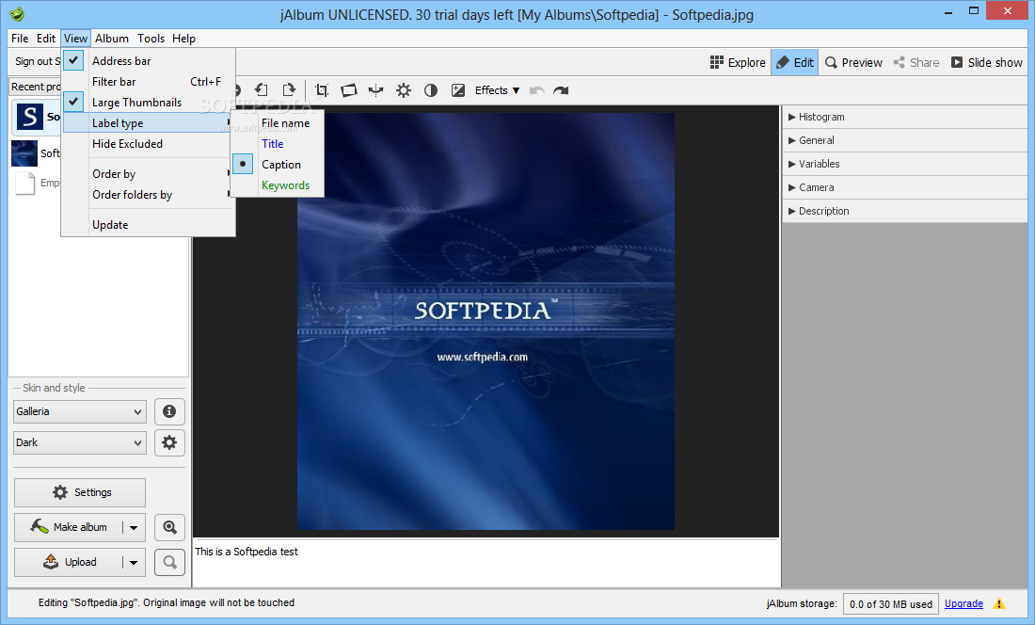This screenshot has width=1035, height=625.
Task: Select the dark Softpedia image thumbnail
Action: click(24, 153)
